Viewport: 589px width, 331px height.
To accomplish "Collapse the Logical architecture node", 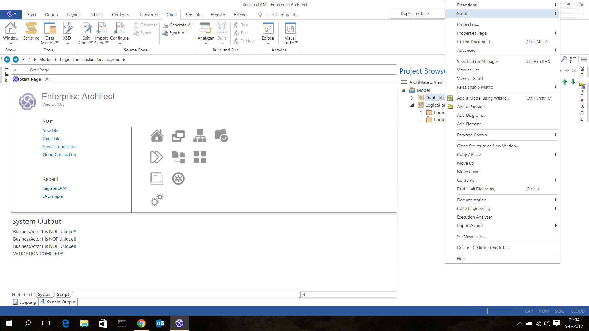I will 412,105.
